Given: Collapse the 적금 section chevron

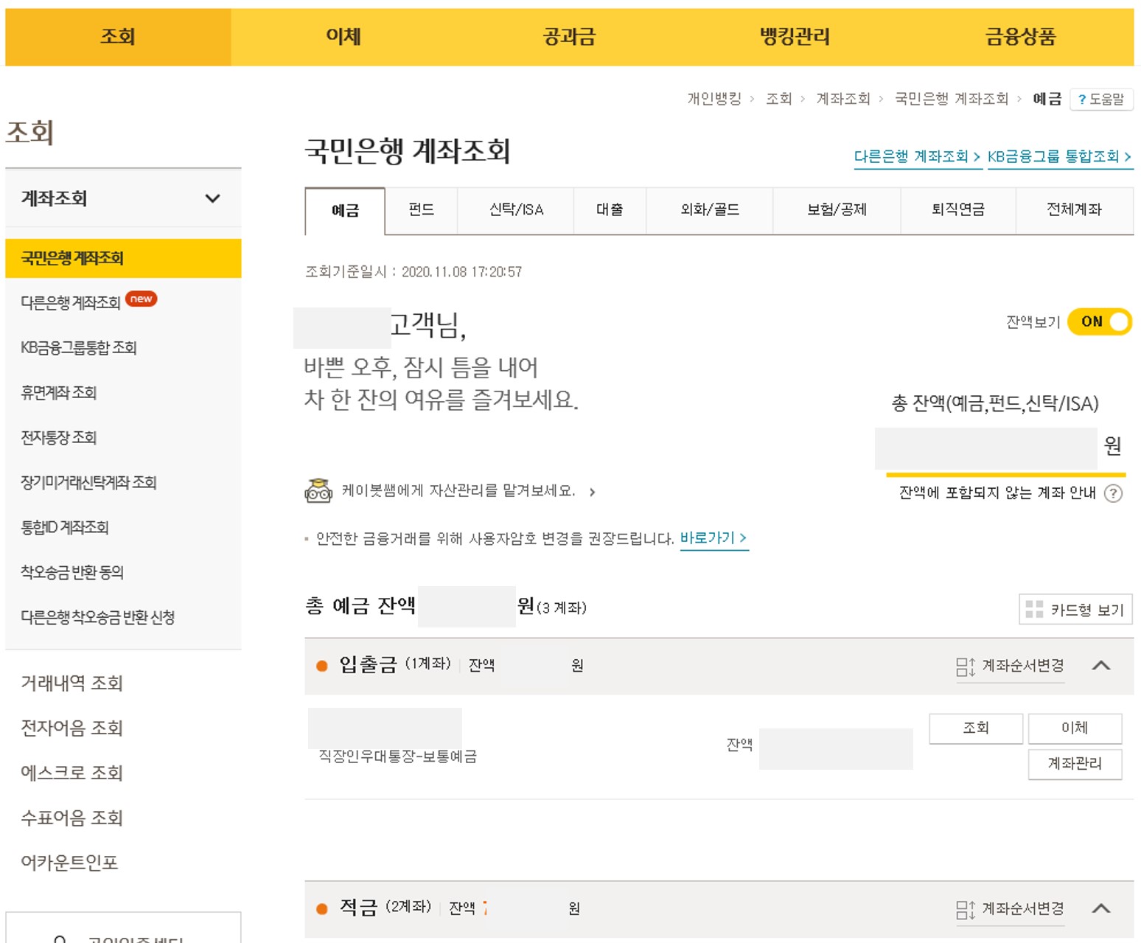Looking at the screenshot, I should tap(1101, 908).
